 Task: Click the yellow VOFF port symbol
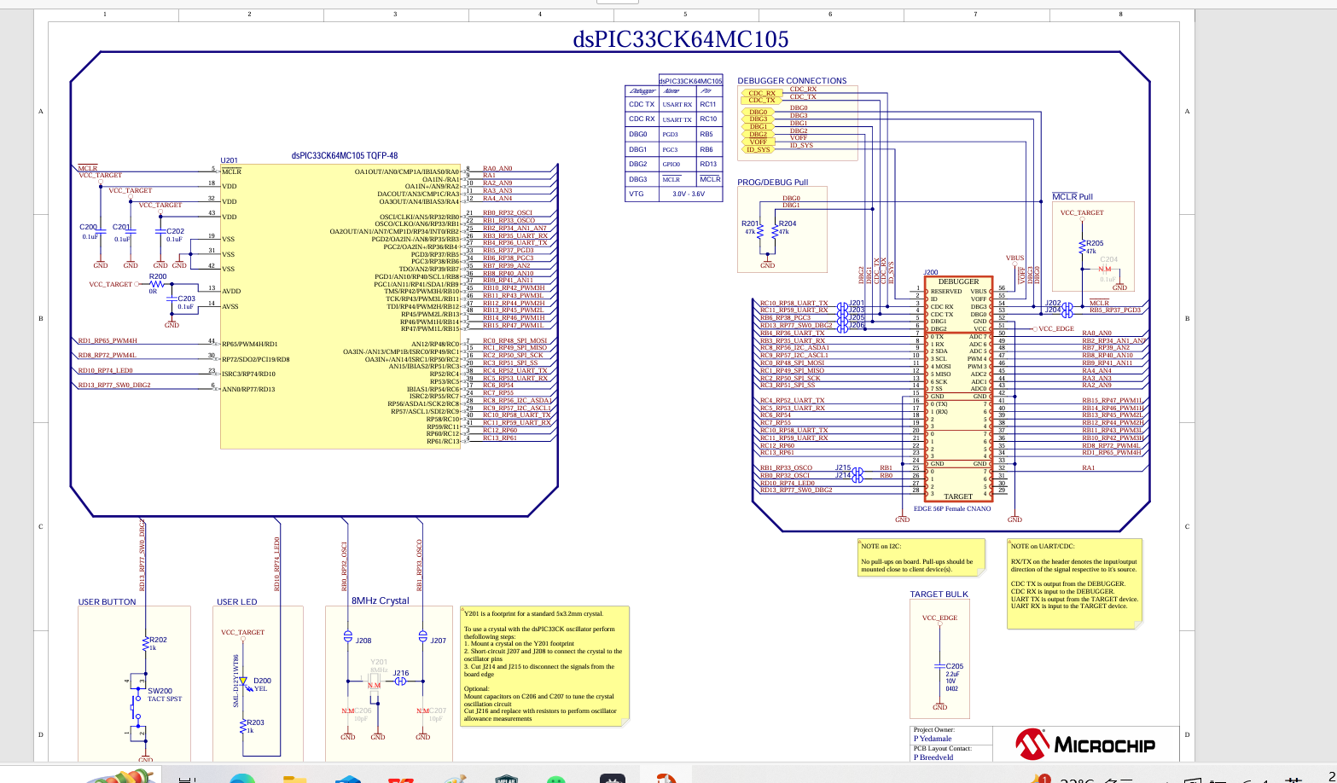(x=758, y=142)
